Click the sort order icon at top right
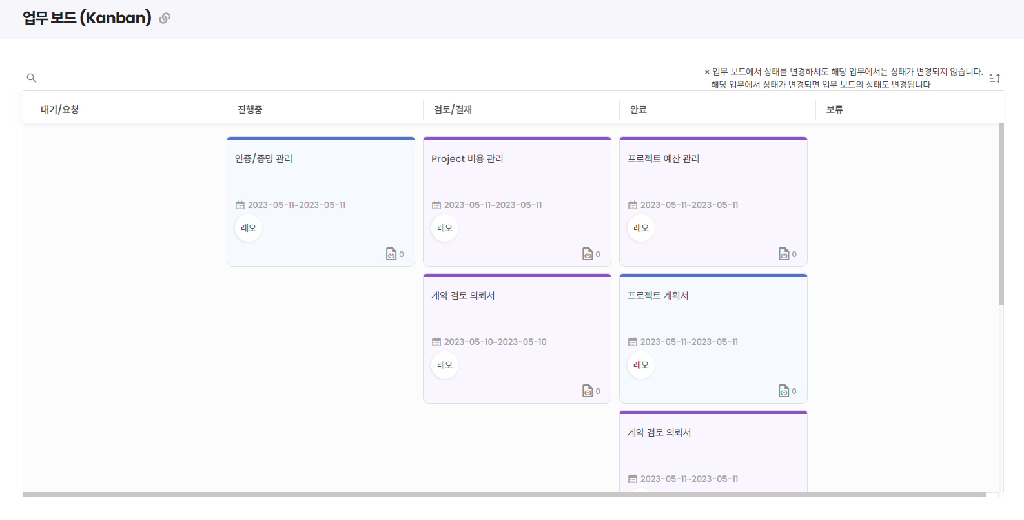The width and height of the screenshot is (1024, 520). 994,78
